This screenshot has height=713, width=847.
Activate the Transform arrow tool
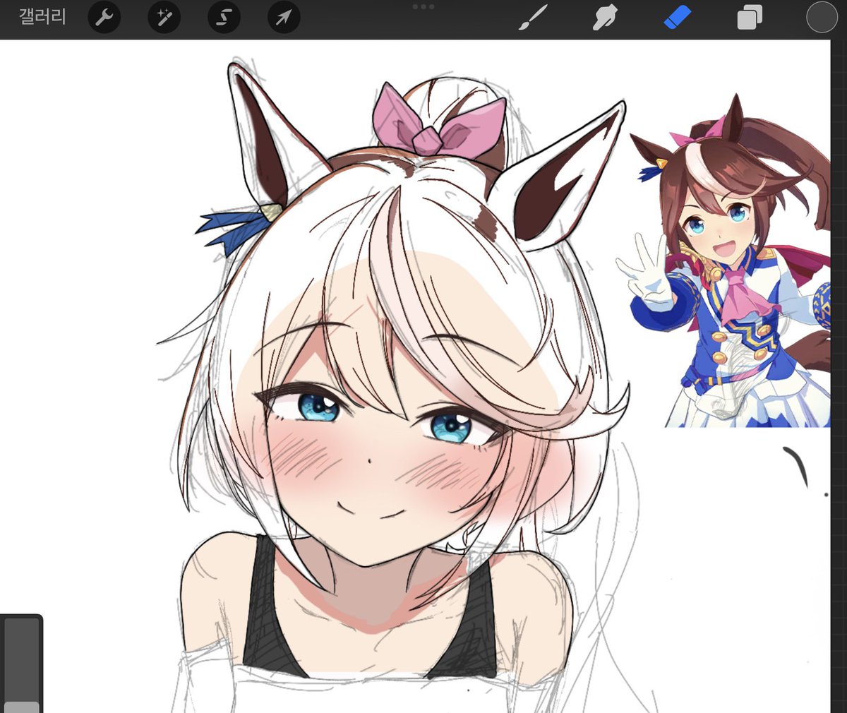[x=284, y=17]
